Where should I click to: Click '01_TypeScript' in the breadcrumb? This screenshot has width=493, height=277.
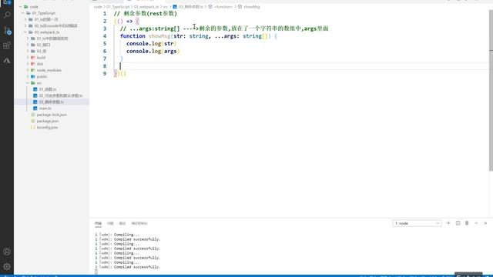[118, 7]
